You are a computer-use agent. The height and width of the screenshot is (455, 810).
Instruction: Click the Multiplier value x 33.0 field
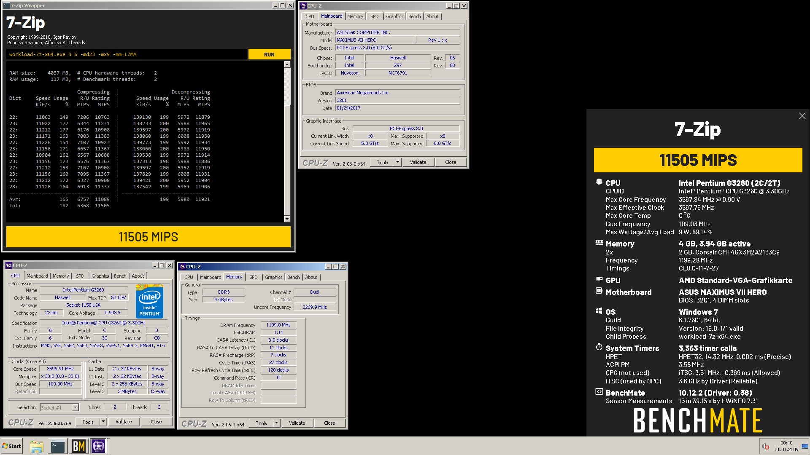60,376
